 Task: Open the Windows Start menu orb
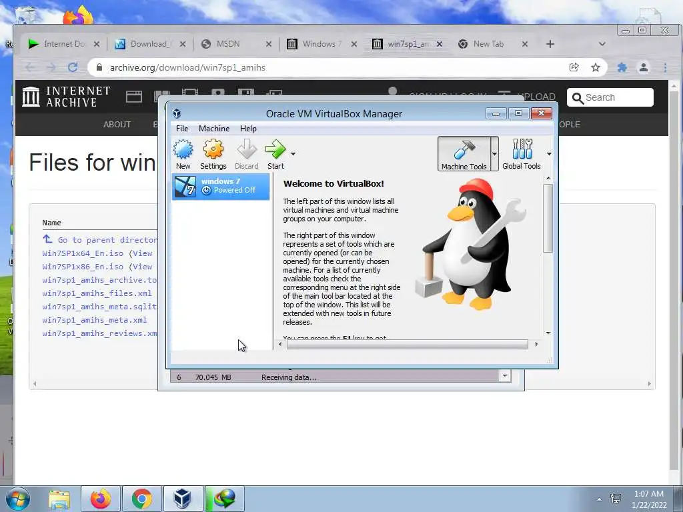[x=17, y=499]
